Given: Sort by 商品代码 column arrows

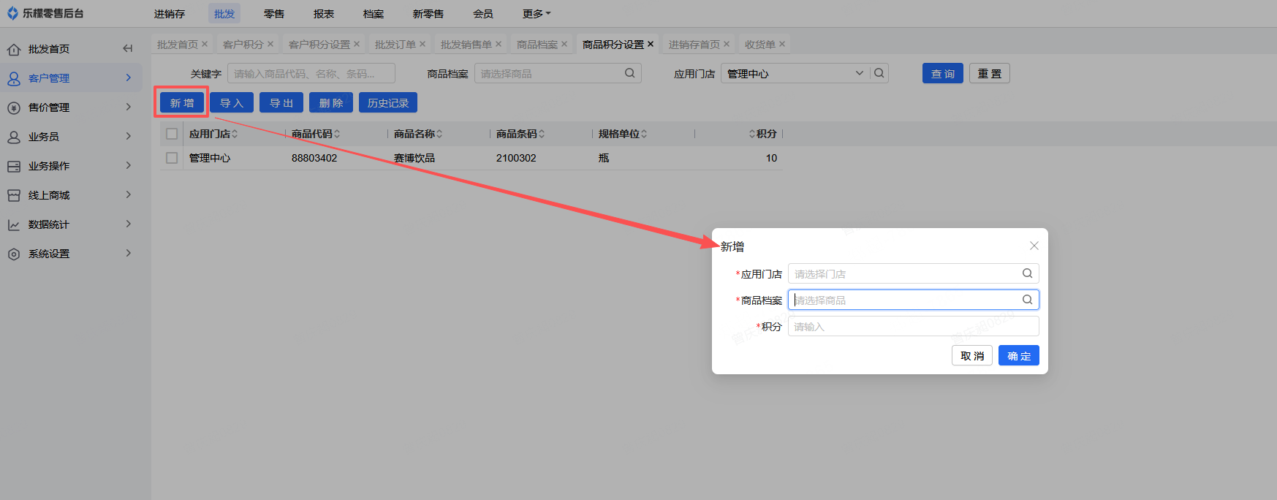Looking at the screenshot, I should tap(337, 134).
